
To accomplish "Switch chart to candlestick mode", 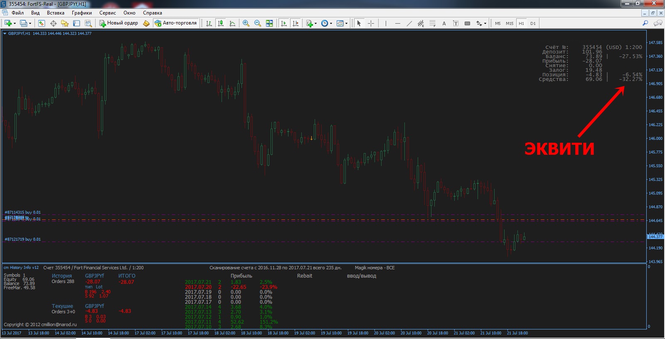I will 221,23.
